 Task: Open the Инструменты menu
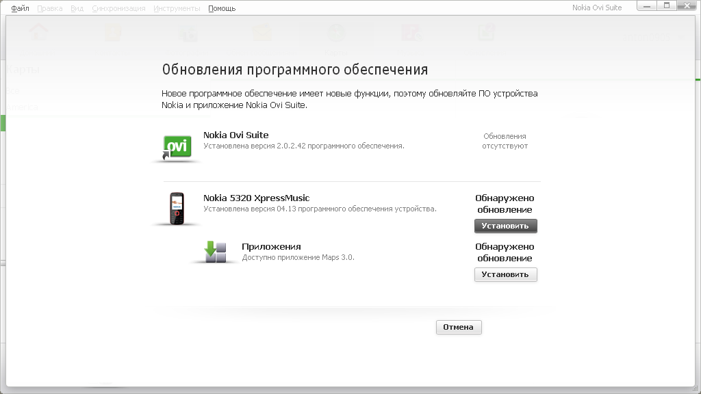177,8
